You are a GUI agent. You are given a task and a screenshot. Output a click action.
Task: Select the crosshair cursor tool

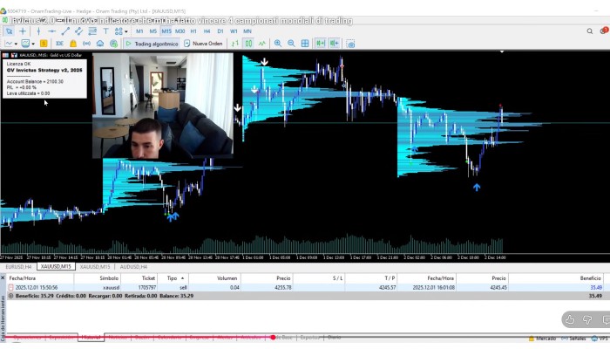23,31
